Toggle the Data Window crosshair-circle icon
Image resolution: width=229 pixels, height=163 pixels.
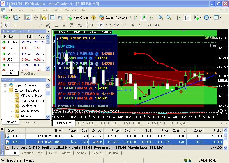click(36, 17)
